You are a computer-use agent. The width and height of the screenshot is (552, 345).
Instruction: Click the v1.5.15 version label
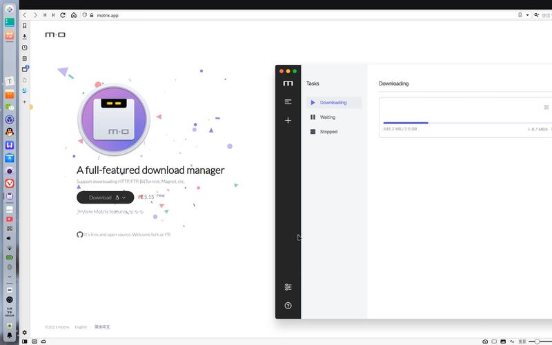(146, 197)
